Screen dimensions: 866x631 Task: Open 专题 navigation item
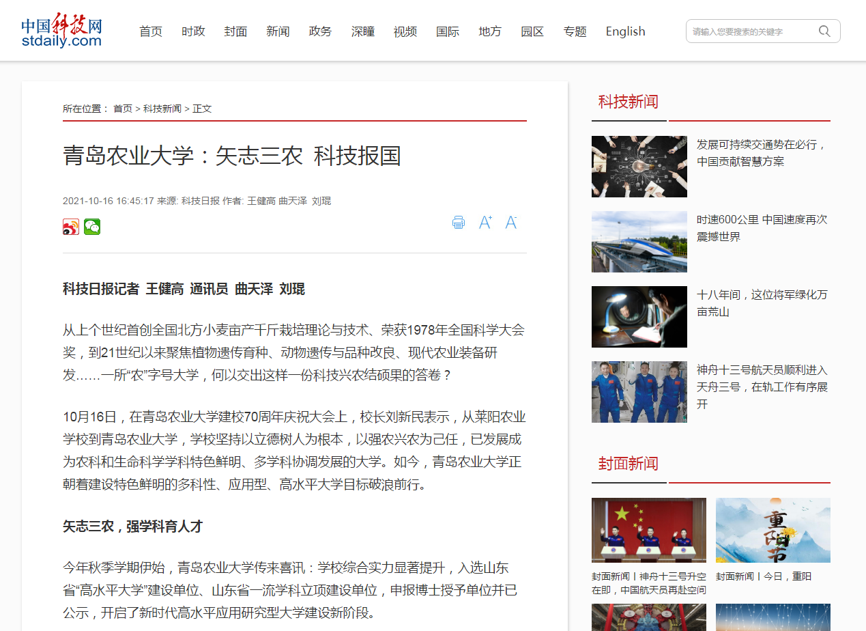[x=575, y=31]
